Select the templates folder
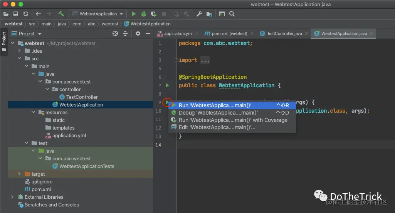395x213 pixels. click(x=63, y=128)
